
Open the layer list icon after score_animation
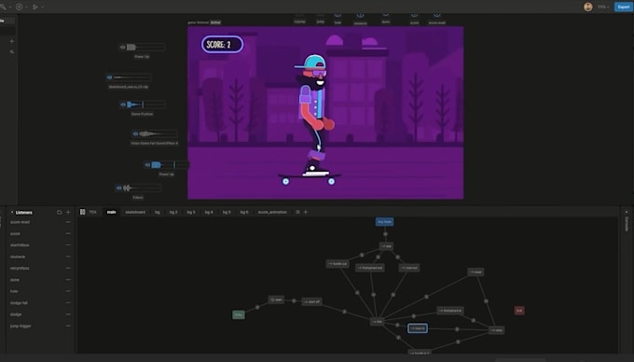(x=298, y=212)
